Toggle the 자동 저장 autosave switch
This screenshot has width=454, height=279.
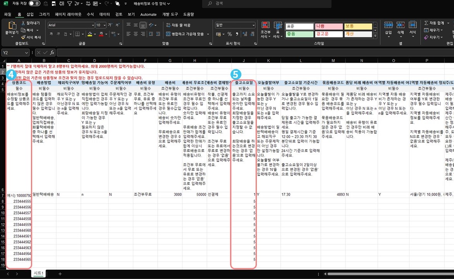[x=34, y=3]
